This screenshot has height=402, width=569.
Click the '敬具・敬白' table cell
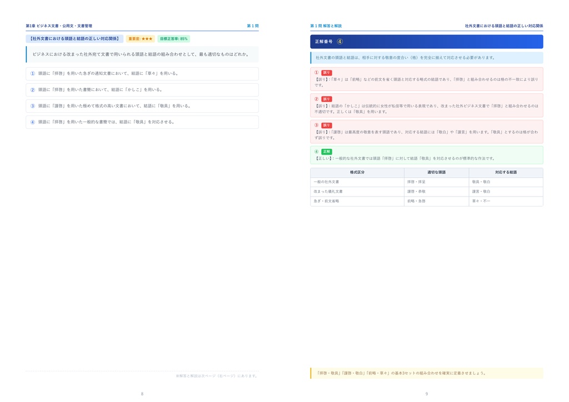point(506,182)
